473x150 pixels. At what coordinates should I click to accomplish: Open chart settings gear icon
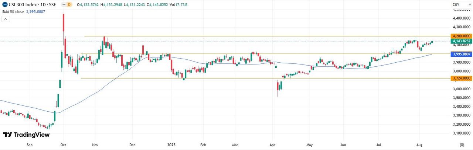click(x=462, y=146)
